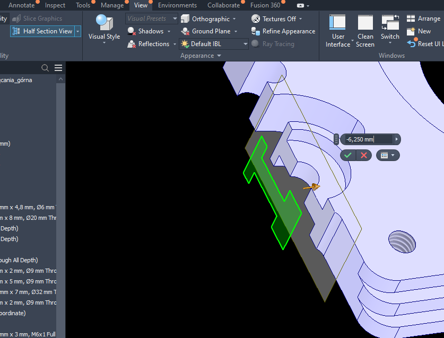Click the Shadows icon
This screenshot has width=444, height=338.
(131, 31)
